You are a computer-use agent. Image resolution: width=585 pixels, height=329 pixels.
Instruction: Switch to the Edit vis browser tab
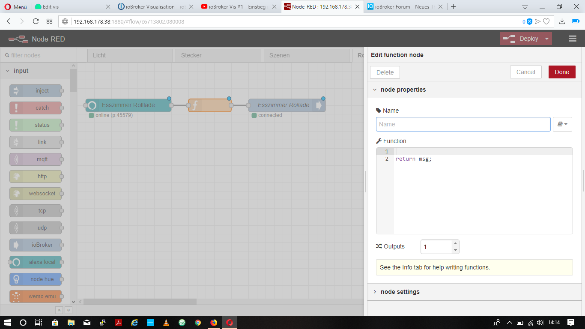coord(71,6)
